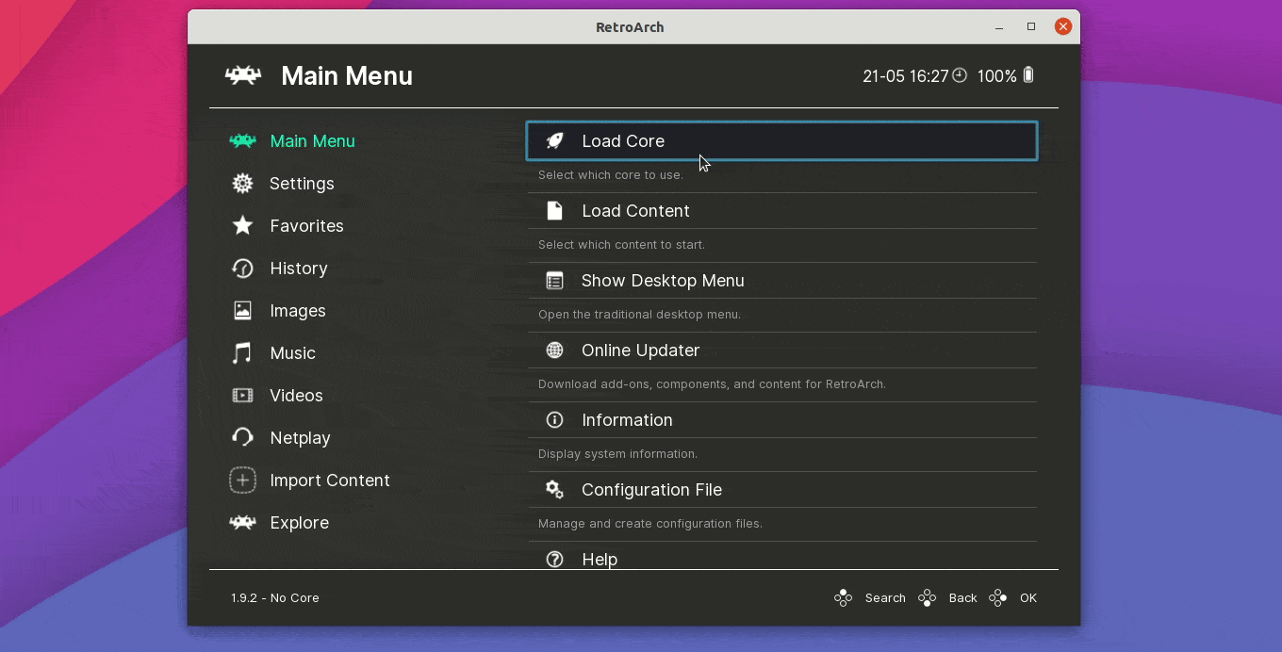Select the Load Core rocket icon

(x=554, y=140)
